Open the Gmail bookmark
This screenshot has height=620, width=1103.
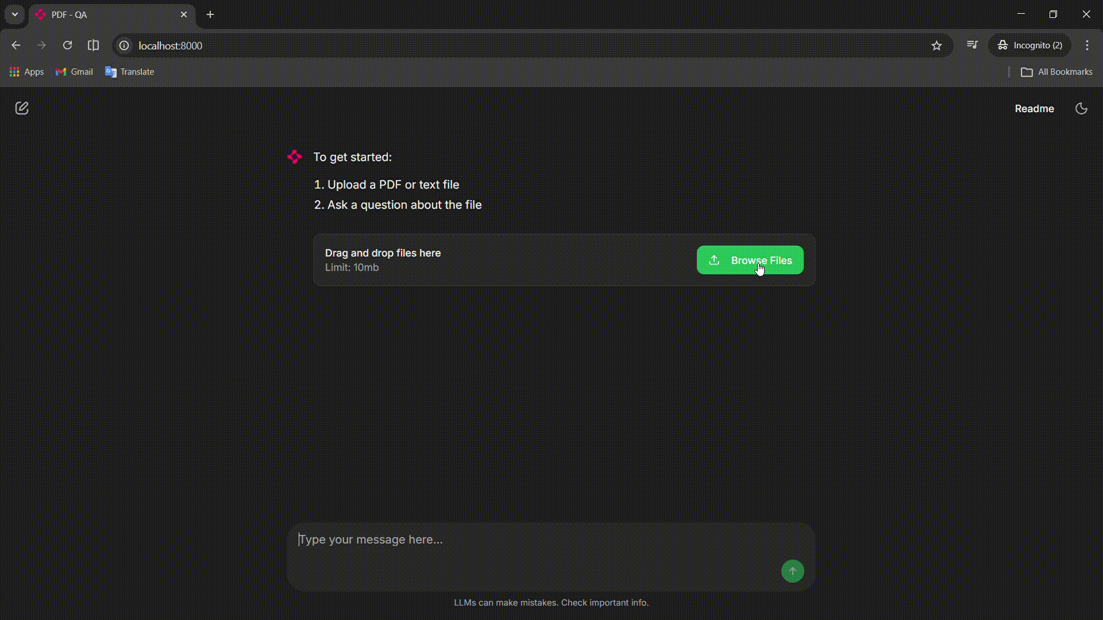coord(74,72)
